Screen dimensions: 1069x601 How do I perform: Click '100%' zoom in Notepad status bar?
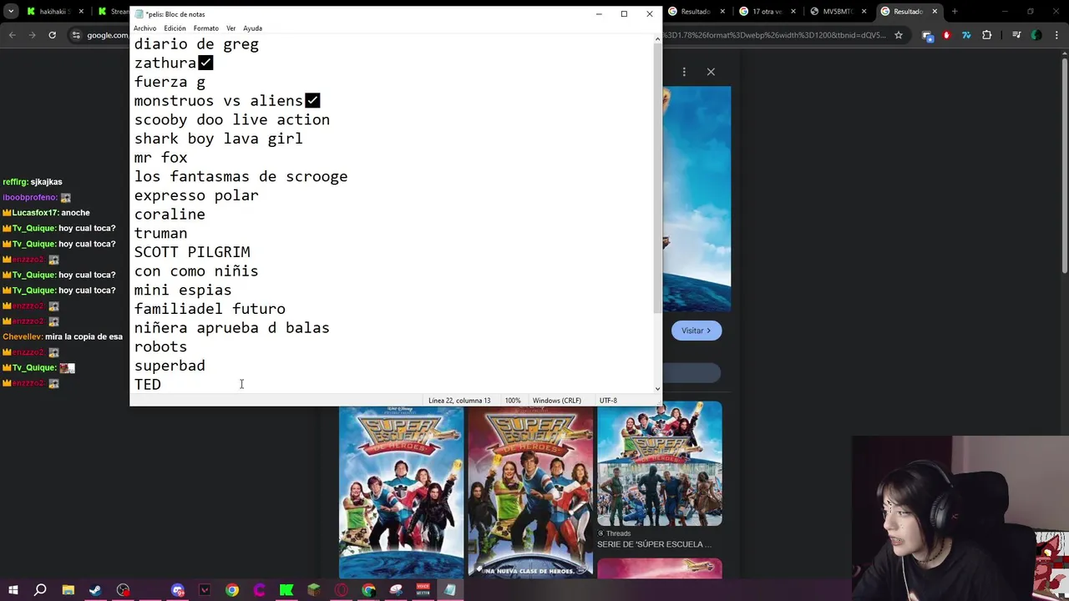[512, 401]
